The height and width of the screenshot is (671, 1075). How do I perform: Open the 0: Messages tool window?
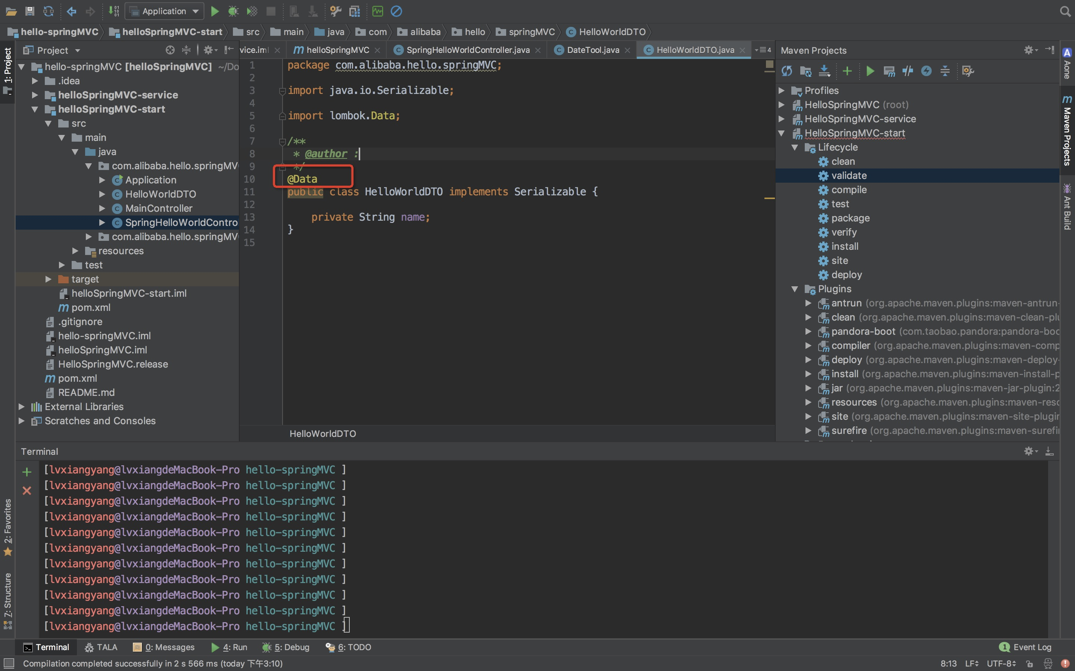[164, 647]
